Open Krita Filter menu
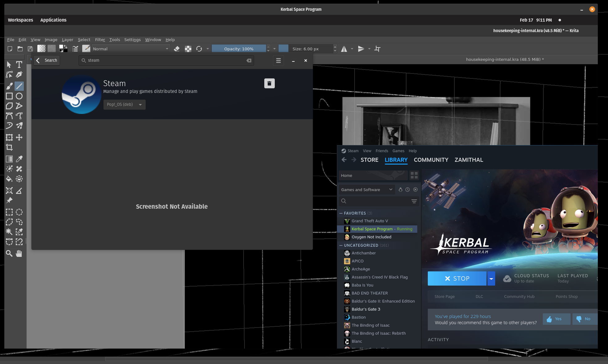The width and height of the screenshot is (608, 364). (100, 40)
